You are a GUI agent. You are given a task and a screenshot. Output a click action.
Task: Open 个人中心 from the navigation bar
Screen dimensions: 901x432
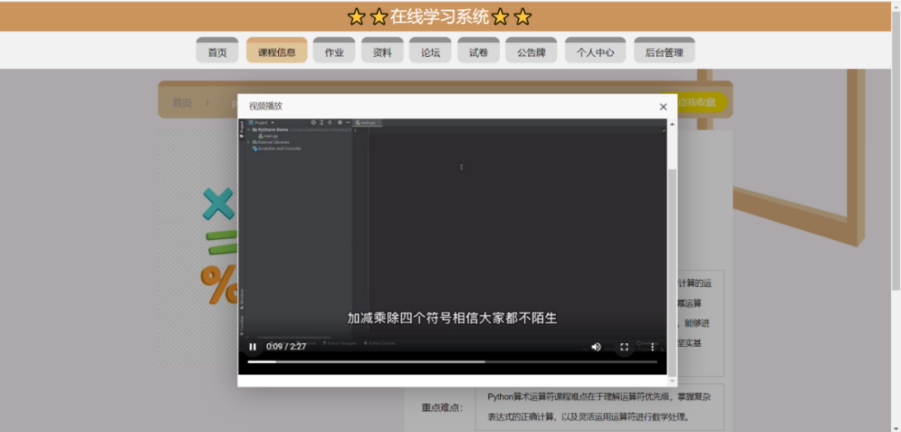[595, 52]
